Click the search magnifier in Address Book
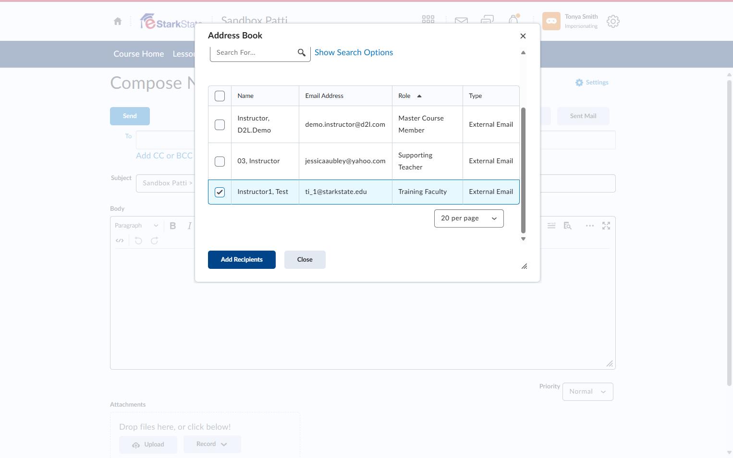This screenshot has height=458, width=733. click(302, 53)
